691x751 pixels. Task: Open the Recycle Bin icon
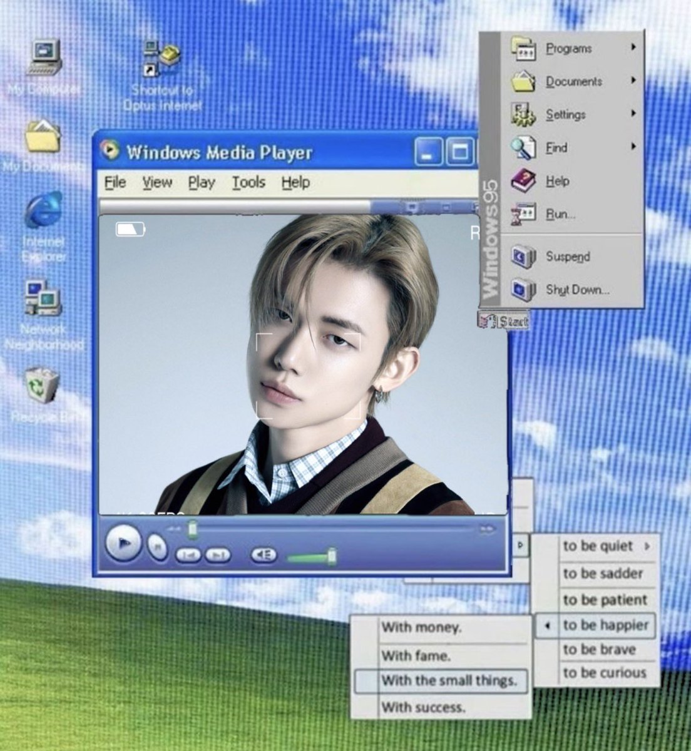coord(42,385)
